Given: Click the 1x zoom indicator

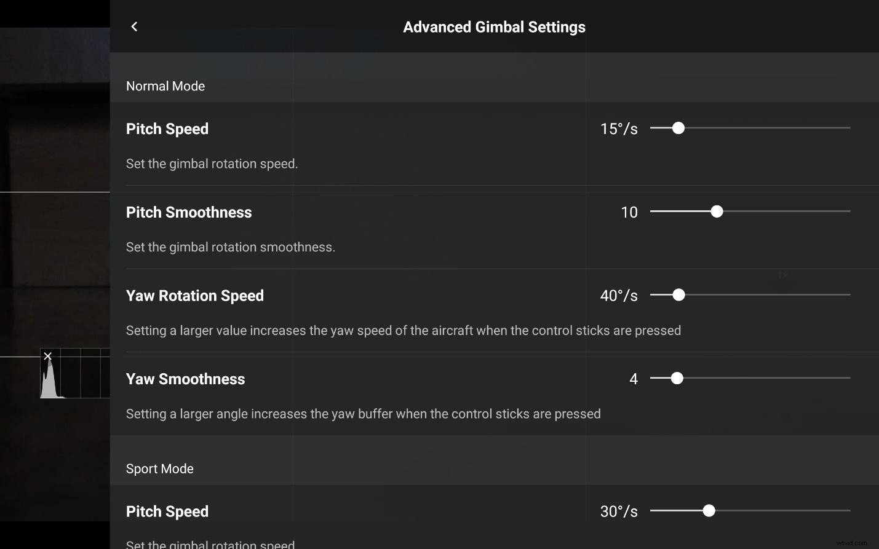Looking at the screenshot, I should [x=782, y=275].
